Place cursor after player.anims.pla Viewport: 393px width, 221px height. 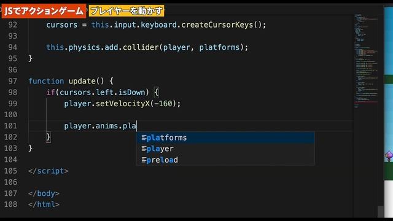click(x=136, y=126)
